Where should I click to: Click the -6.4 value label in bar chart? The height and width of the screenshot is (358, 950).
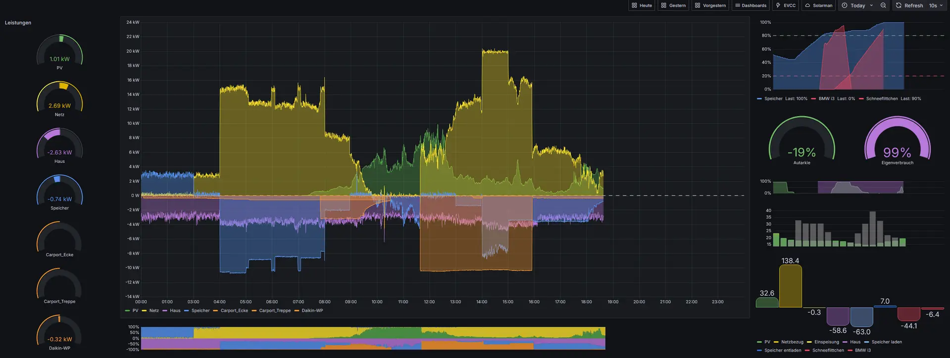[932, 314]
